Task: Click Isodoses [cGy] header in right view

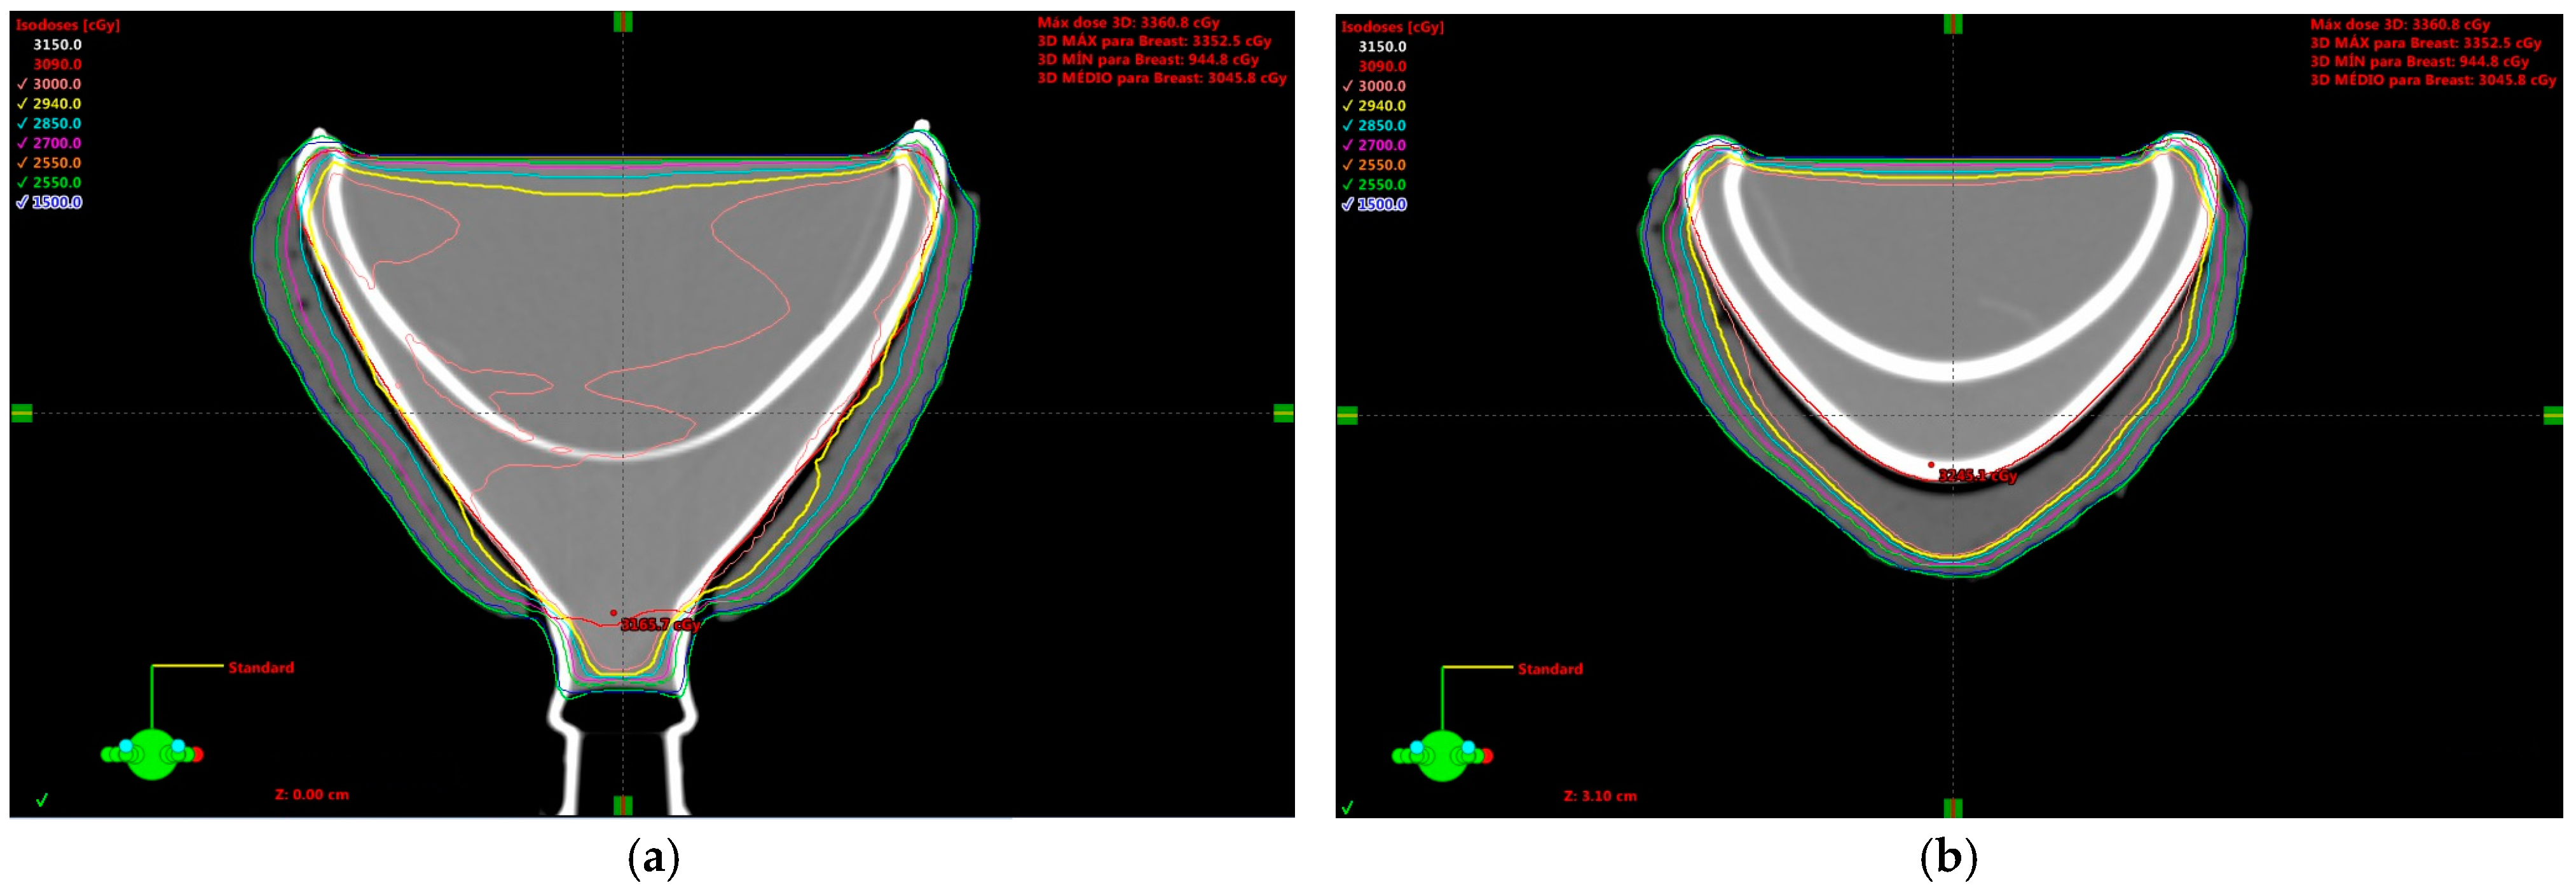Action: tap(1392, 27)
